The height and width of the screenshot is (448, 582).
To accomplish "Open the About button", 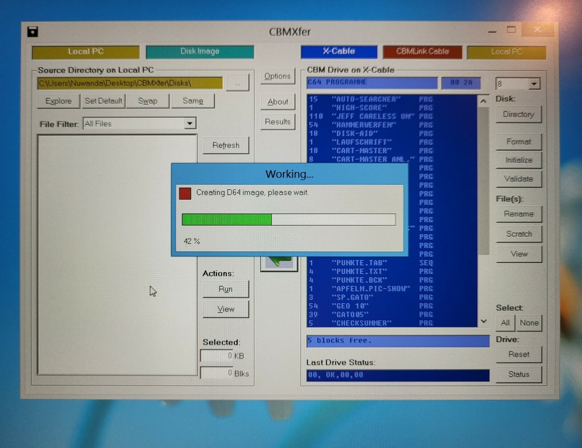I will (278, 102).
